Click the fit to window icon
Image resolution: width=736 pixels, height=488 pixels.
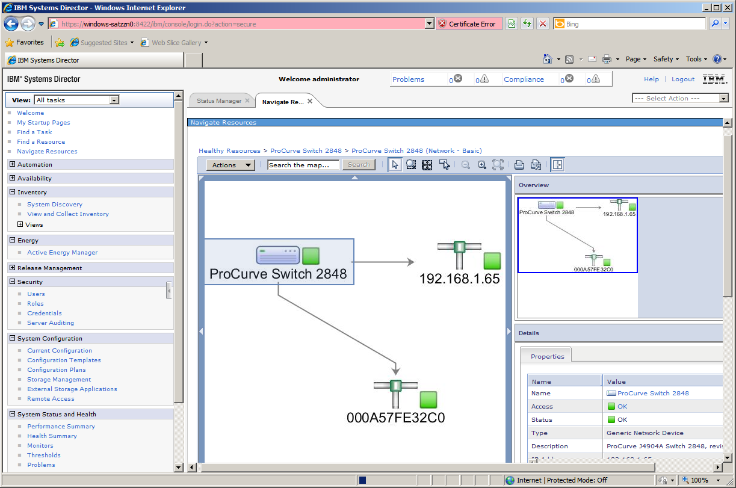pyautogui.click(x=498, y=165)
